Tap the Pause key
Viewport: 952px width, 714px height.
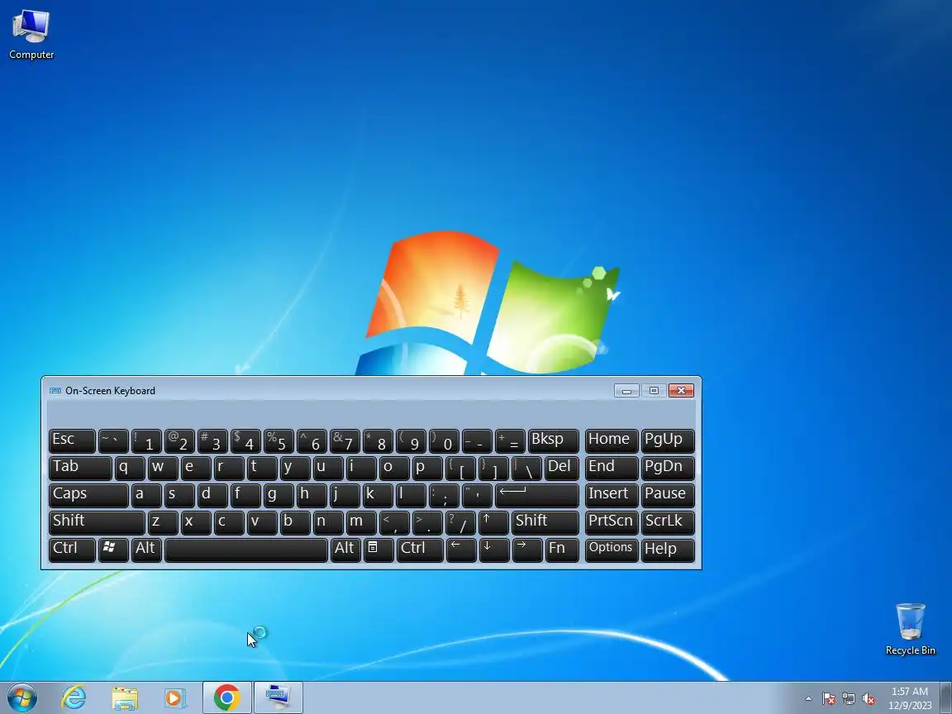pyautogui.click(x=668, y=496)
